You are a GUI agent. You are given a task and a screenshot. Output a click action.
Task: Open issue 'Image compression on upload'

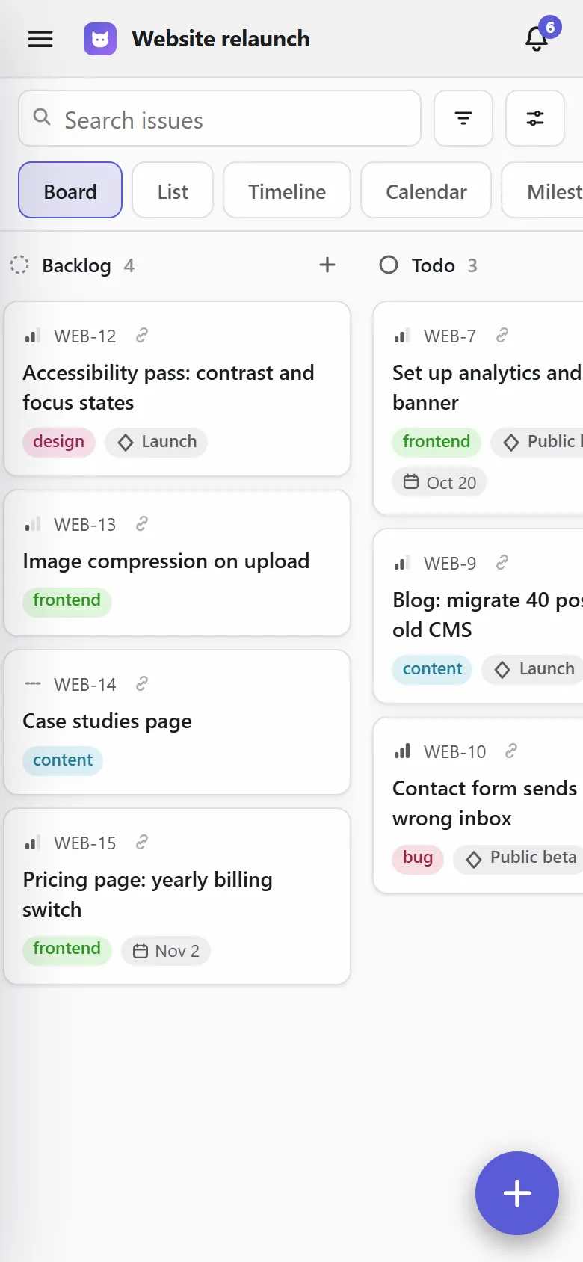(166, 561)
